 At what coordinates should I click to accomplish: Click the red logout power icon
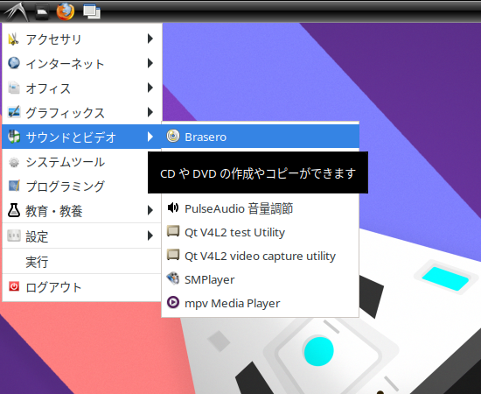(14, 286)
